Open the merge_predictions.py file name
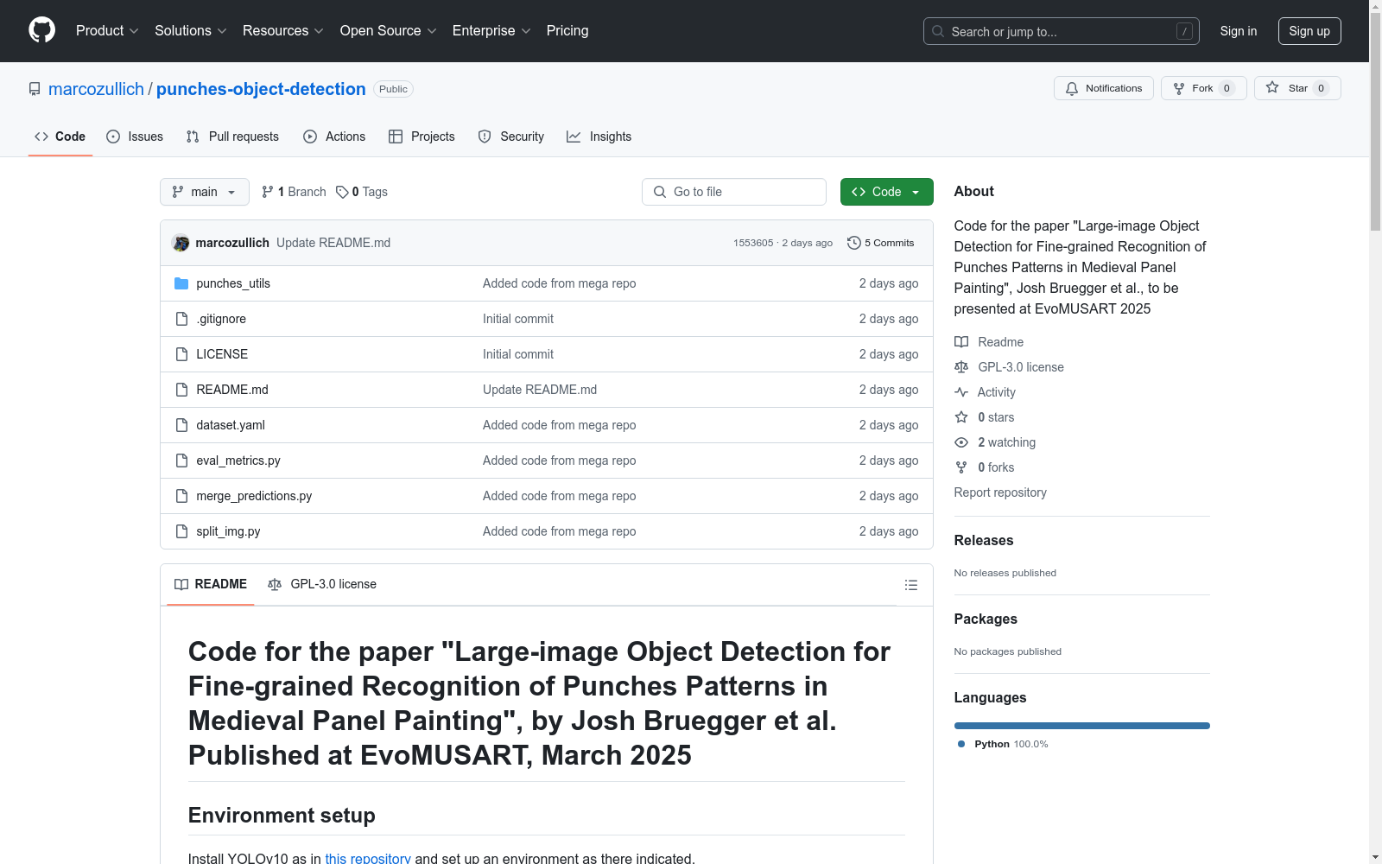The height and width of the screenshot is (864, 1382). (x=254, y=496)
